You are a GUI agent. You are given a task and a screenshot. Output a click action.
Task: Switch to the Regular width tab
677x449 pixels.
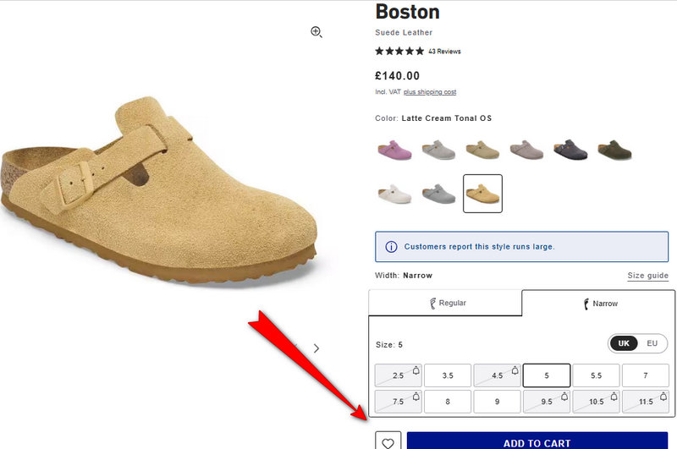pos(445,303)
